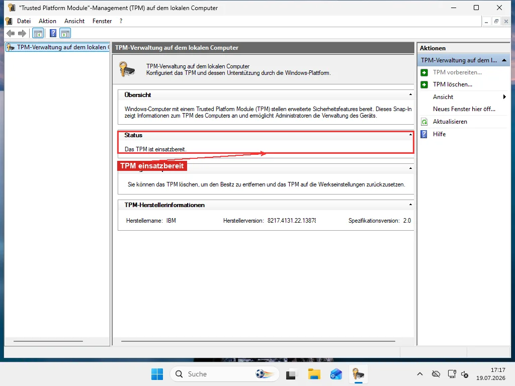Open the Task View taskbar icon
The width and height of the screenshot is (515, 386).
click(291, 374)
